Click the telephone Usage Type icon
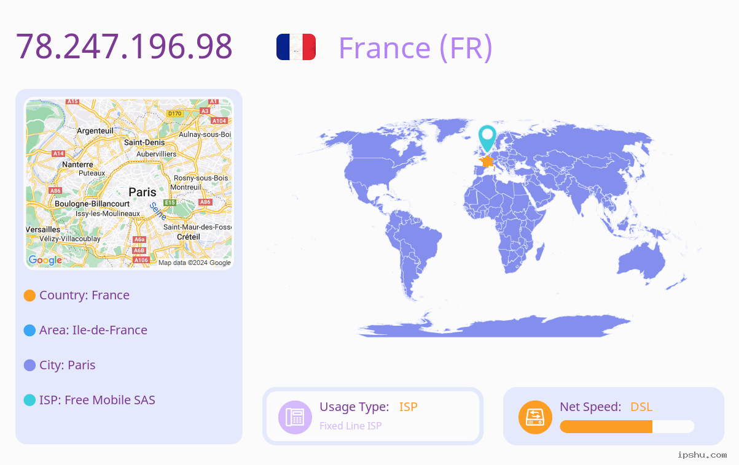Screen dimensions: 739x465 pyautogui.click(x=295, y=417)
